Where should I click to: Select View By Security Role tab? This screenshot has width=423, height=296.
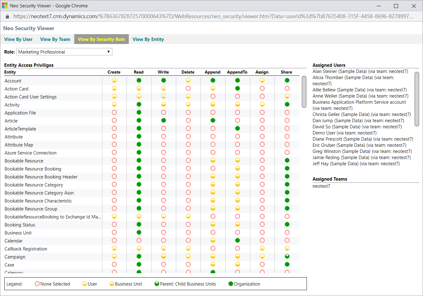pyautogui.click(x=101, y=39)
